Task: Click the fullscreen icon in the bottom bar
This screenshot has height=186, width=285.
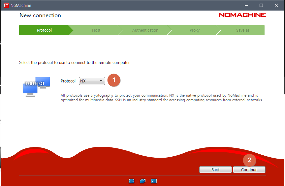Action: click(x=131, y=181)
